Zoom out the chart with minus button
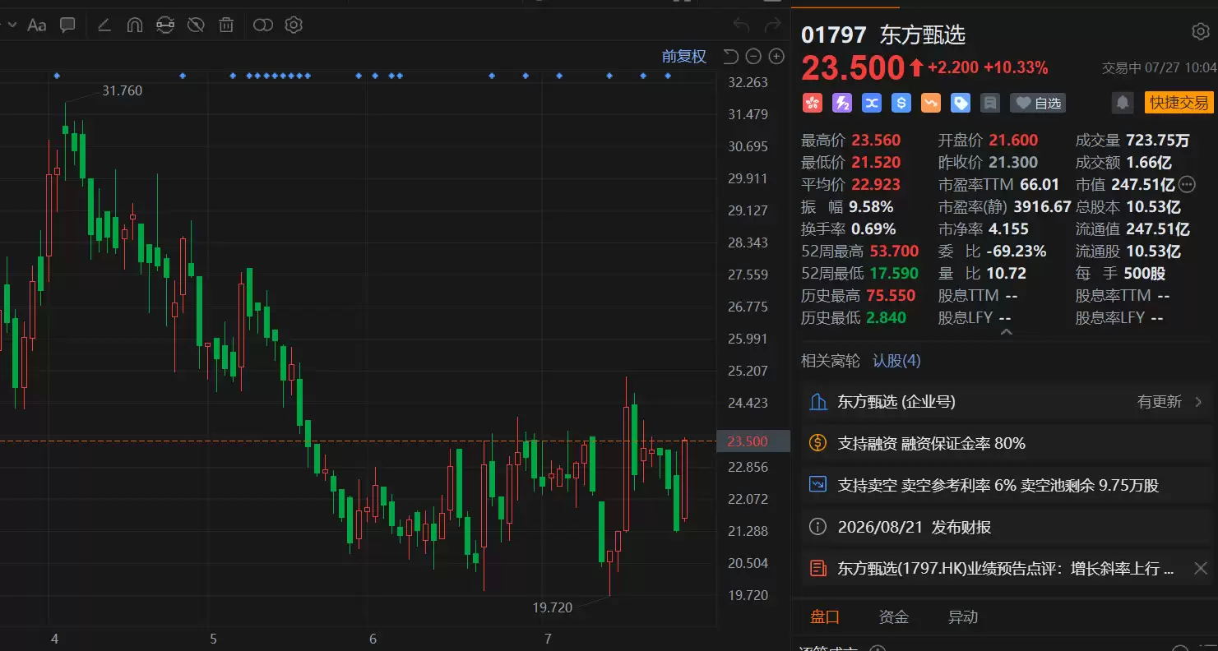The image size is (1218, 651). point(753,57)
